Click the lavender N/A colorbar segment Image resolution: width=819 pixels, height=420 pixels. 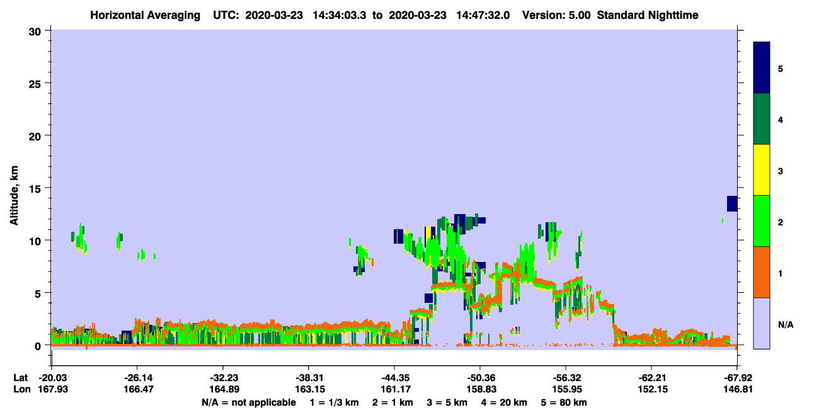point(762,323)
